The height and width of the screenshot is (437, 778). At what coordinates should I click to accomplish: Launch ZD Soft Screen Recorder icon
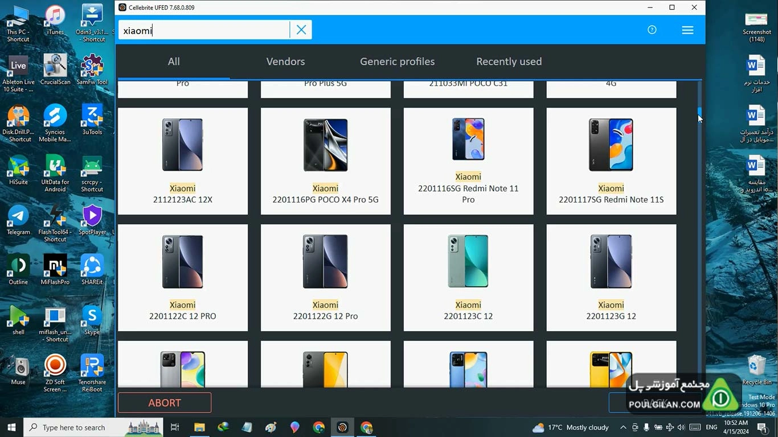click(55, 374)
